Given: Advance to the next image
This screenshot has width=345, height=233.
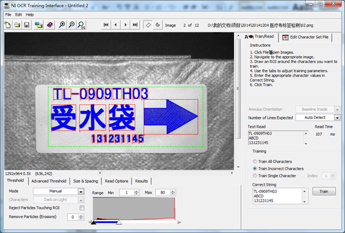Looking at the screenshot, I should point(125,25).
